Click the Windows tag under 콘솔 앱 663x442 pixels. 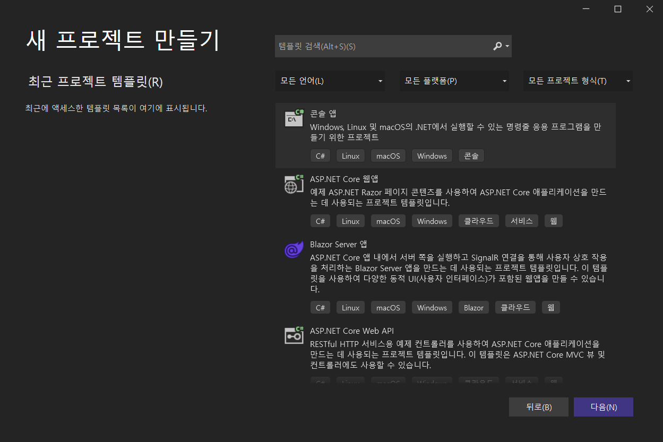[x=432, y=156]
